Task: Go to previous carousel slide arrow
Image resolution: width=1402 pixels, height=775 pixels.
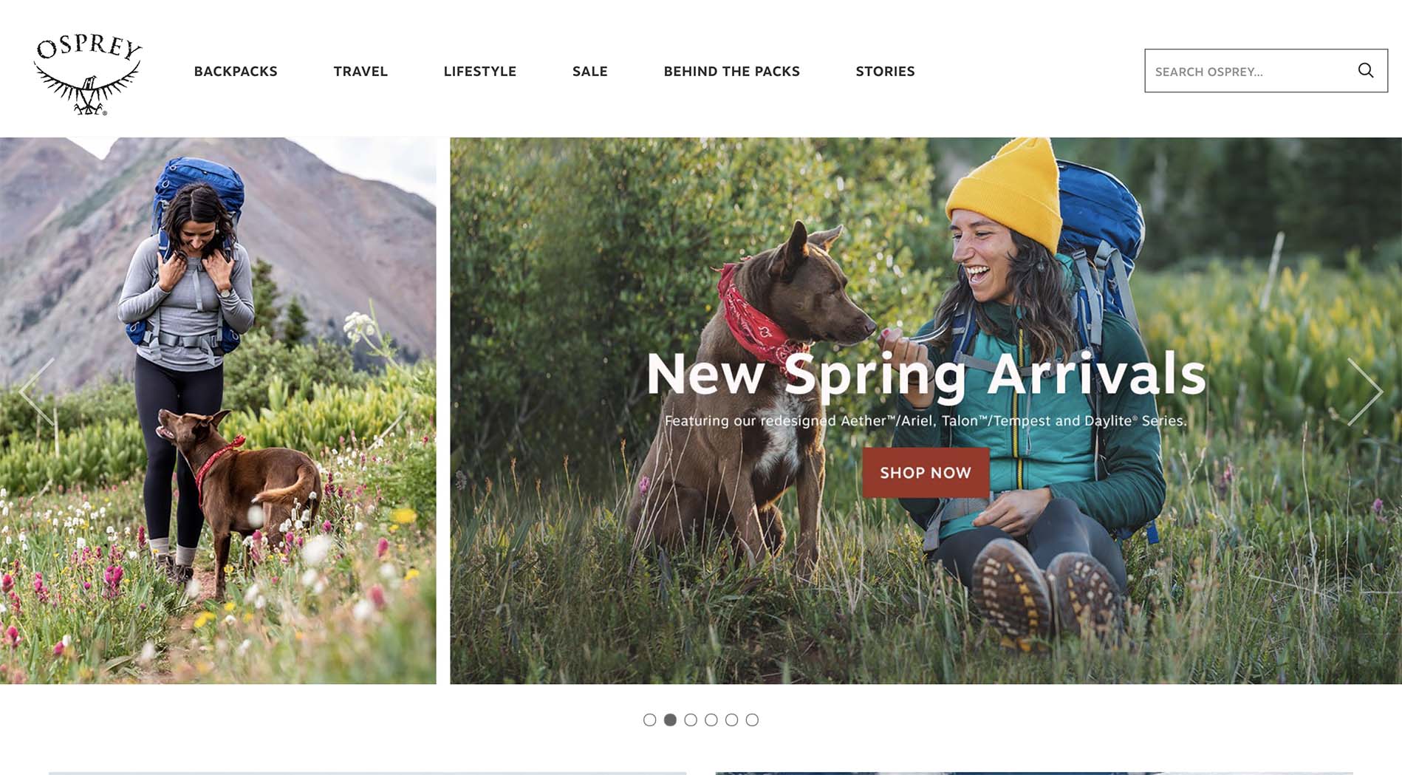Action: pos(37,392)
